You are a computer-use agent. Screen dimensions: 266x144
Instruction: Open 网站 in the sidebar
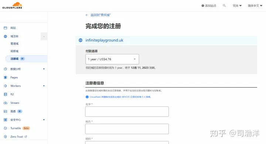point(13,28)
